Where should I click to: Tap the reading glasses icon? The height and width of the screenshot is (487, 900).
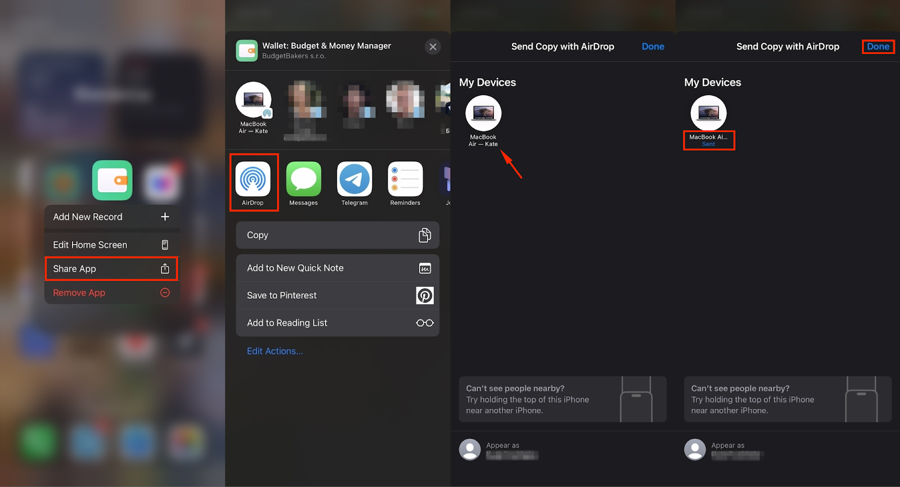[425, 323]
